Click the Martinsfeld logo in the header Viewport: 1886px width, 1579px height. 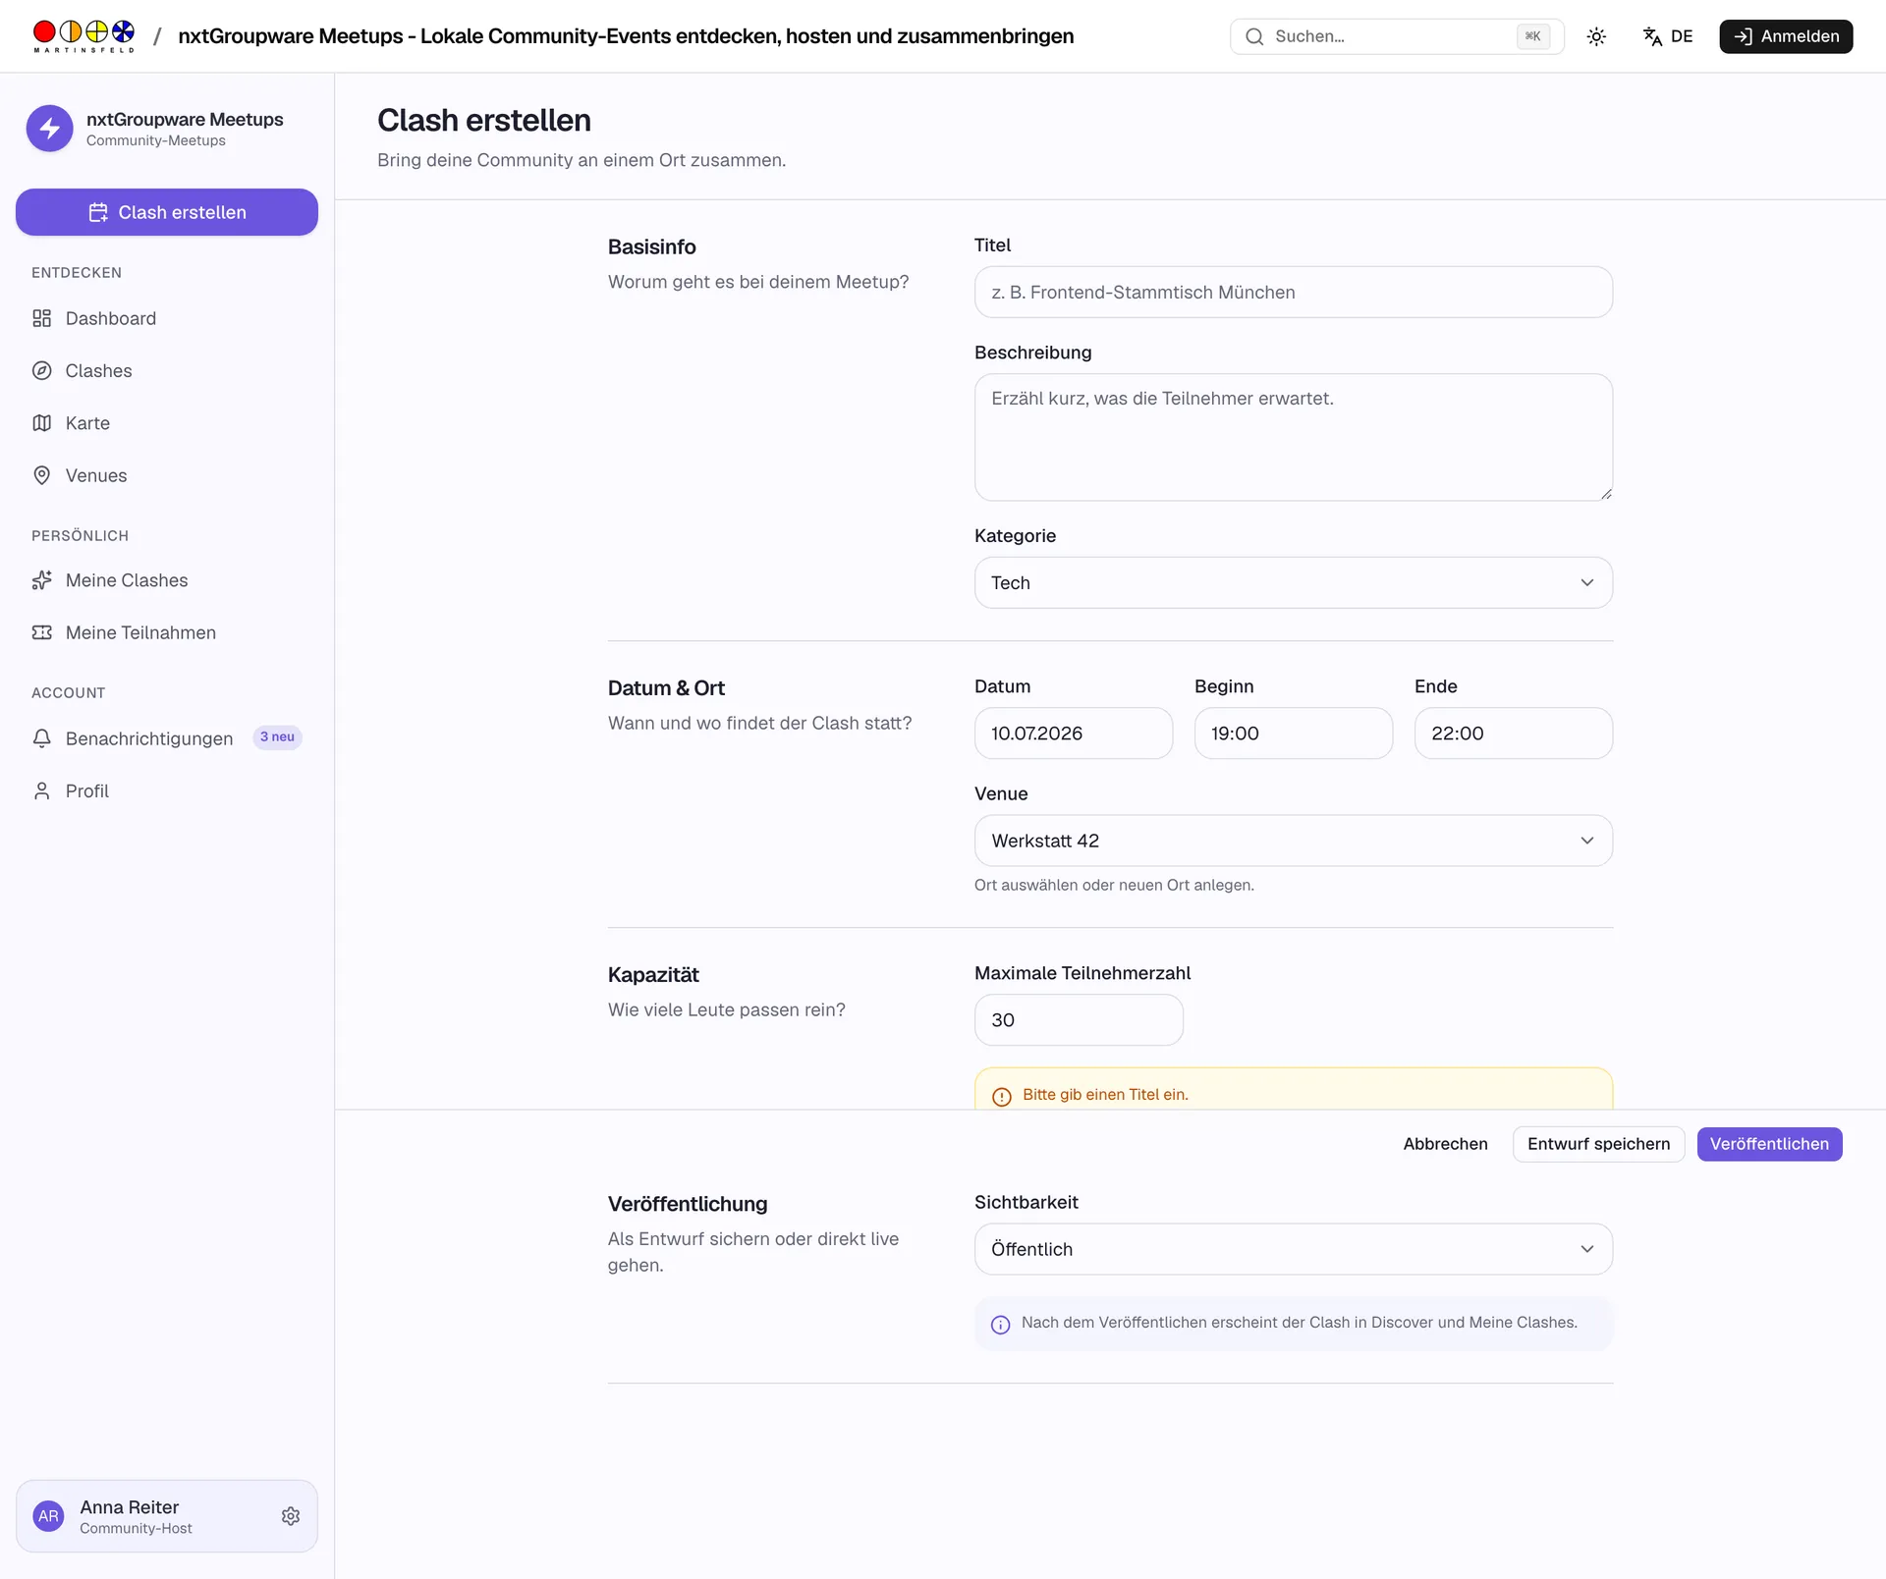pos(83,36)
